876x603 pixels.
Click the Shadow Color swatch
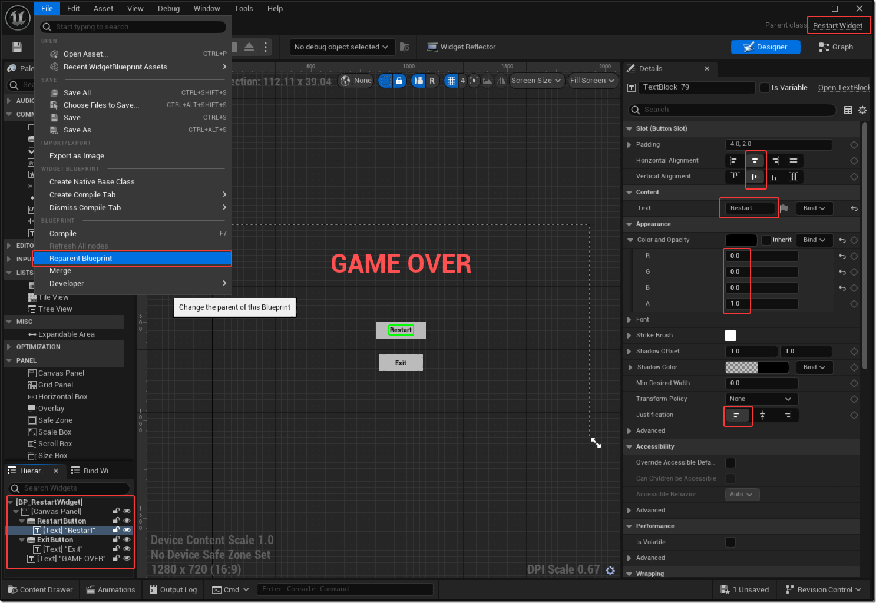pyautogui.click(x=757, y=367)
